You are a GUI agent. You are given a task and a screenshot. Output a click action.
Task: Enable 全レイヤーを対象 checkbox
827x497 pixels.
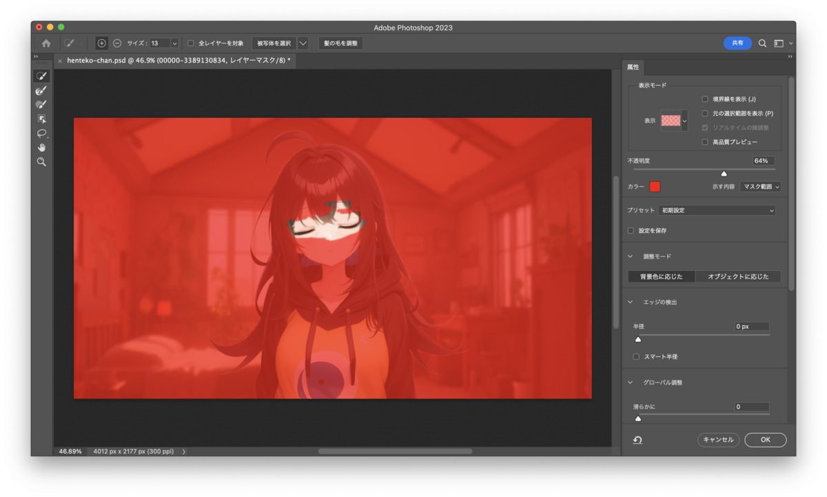(191, 43)
